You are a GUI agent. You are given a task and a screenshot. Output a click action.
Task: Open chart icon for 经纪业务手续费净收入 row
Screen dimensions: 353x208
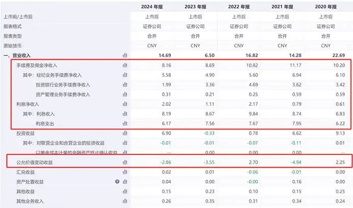[125, 75]
